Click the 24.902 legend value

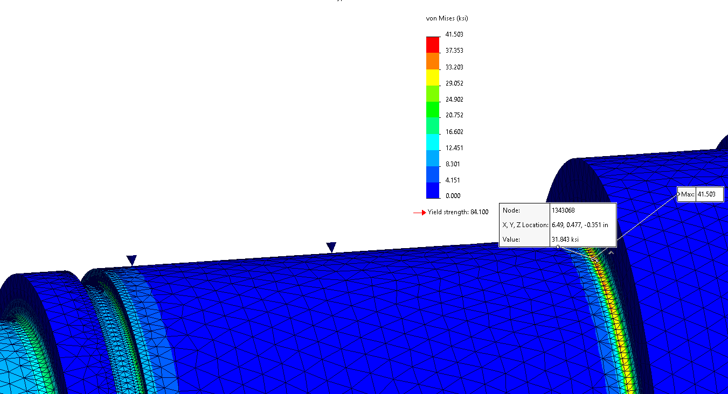454,100
